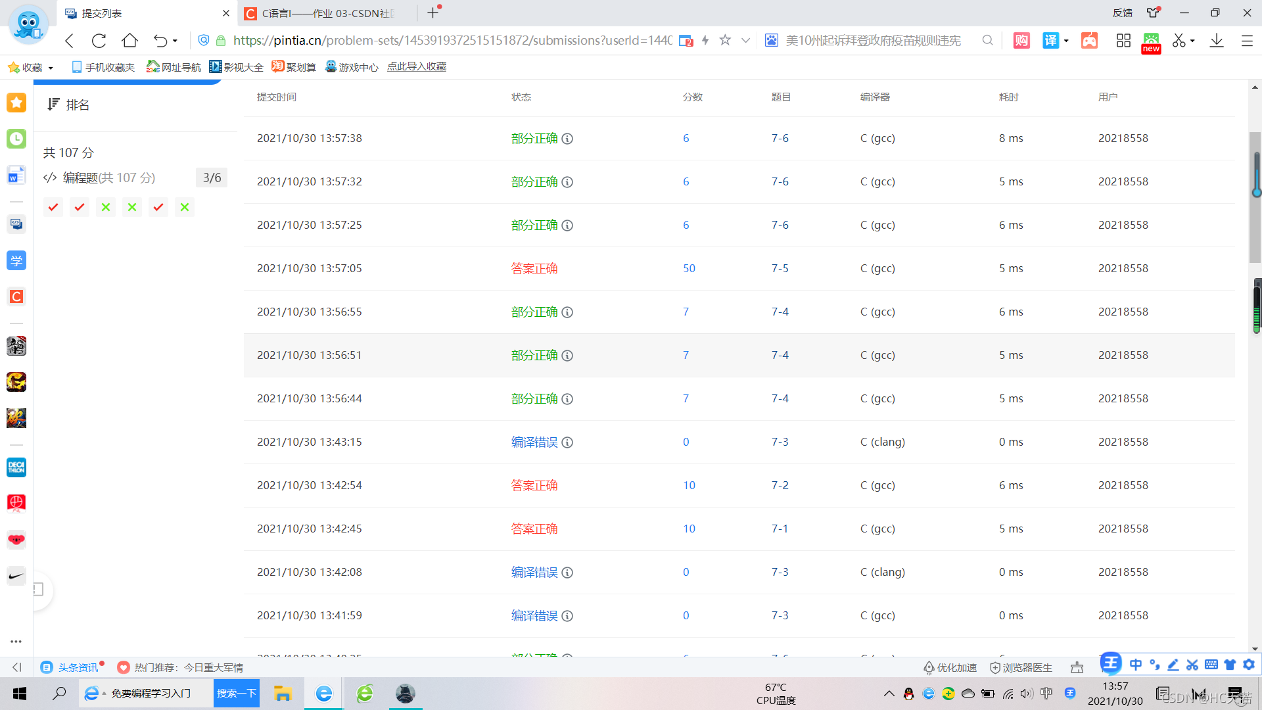Open the translate 译 extension

click(x=1050, y=41)
